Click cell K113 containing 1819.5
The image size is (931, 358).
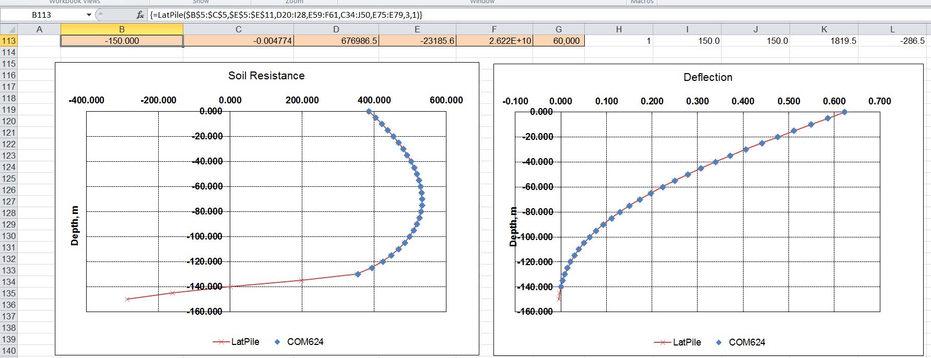pos(823,41)
